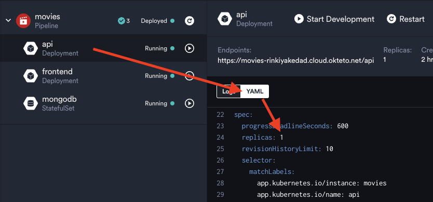Click play icon on mongodb row
Viewport: 433px width, 202px height.
point(190,103)
